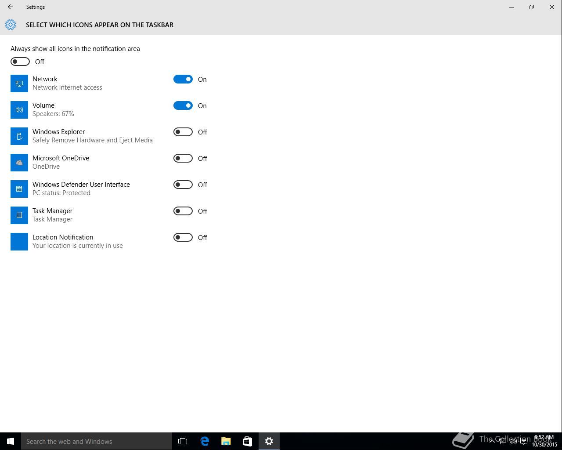Click 'Always show all icons in the notification area'
Image resolution: width=562 pixels, height=450 pixels.
click(75, 49)
